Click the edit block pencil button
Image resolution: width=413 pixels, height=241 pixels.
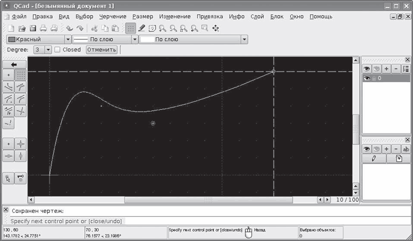point(373,158)
